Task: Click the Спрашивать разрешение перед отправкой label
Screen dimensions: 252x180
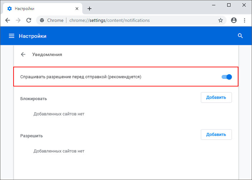Action: click(x=81, y=77)
